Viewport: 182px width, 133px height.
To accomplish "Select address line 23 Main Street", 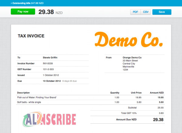I will tap(130, 60).
